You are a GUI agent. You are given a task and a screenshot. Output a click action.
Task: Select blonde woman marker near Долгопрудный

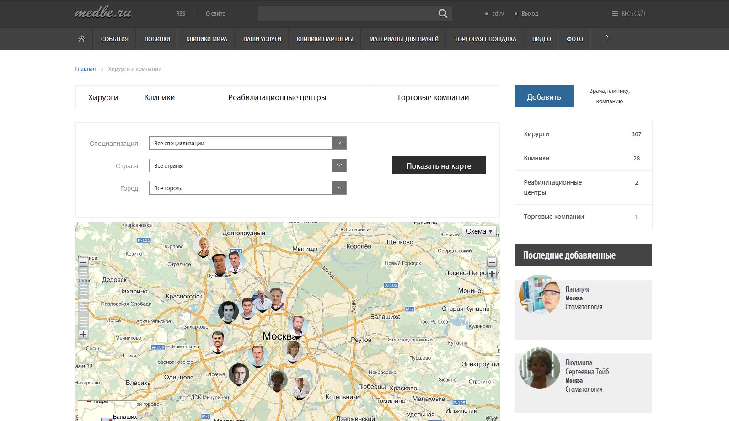point(203,246)
